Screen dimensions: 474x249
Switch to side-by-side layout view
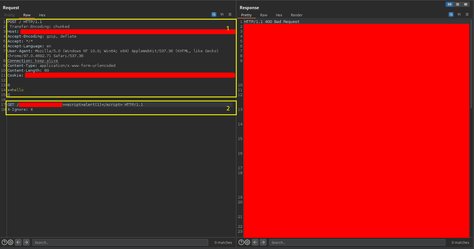coord(450,4)
